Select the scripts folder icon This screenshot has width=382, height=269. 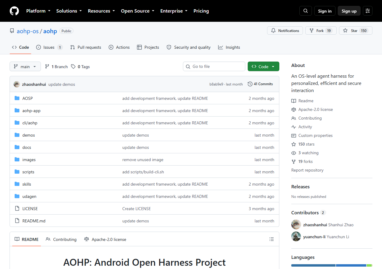pyautogui.click(x=17, y=172)
